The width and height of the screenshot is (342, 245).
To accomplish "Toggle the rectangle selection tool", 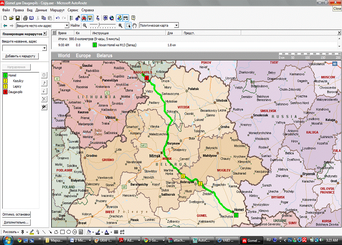I will pyautogui.click(x=128, y=25).
